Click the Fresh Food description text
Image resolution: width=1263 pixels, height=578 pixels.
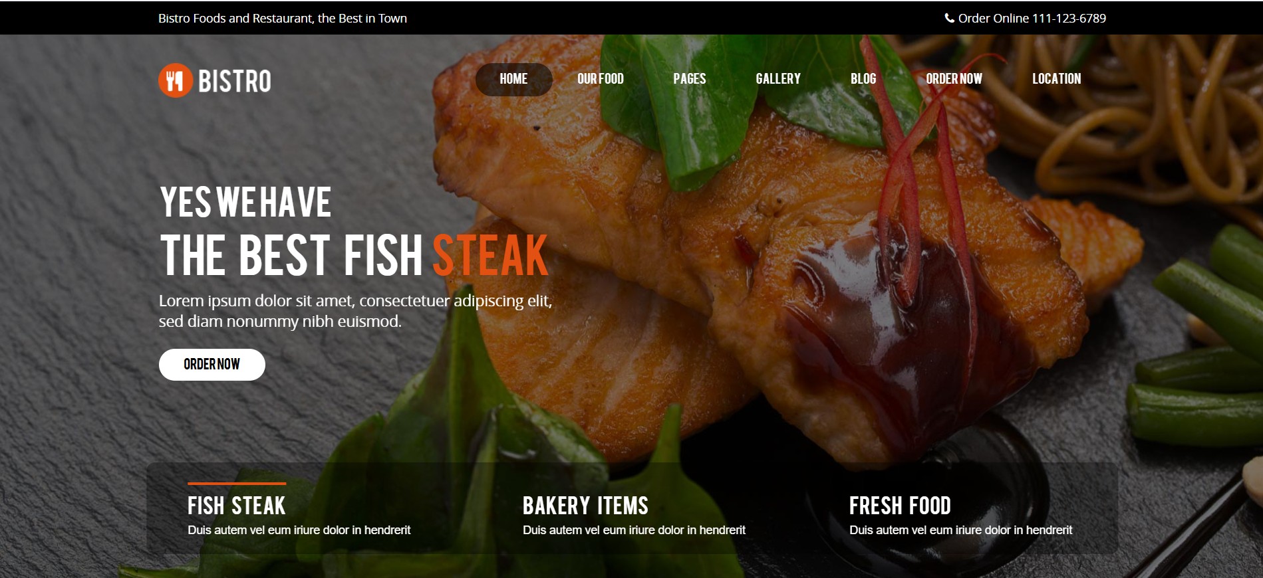click(x=960, y=530)
